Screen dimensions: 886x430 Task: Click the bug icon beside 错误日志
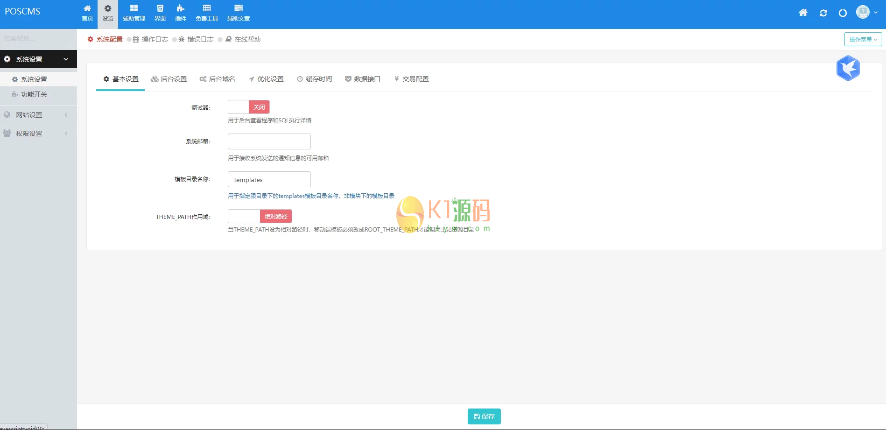coord(182,39)
